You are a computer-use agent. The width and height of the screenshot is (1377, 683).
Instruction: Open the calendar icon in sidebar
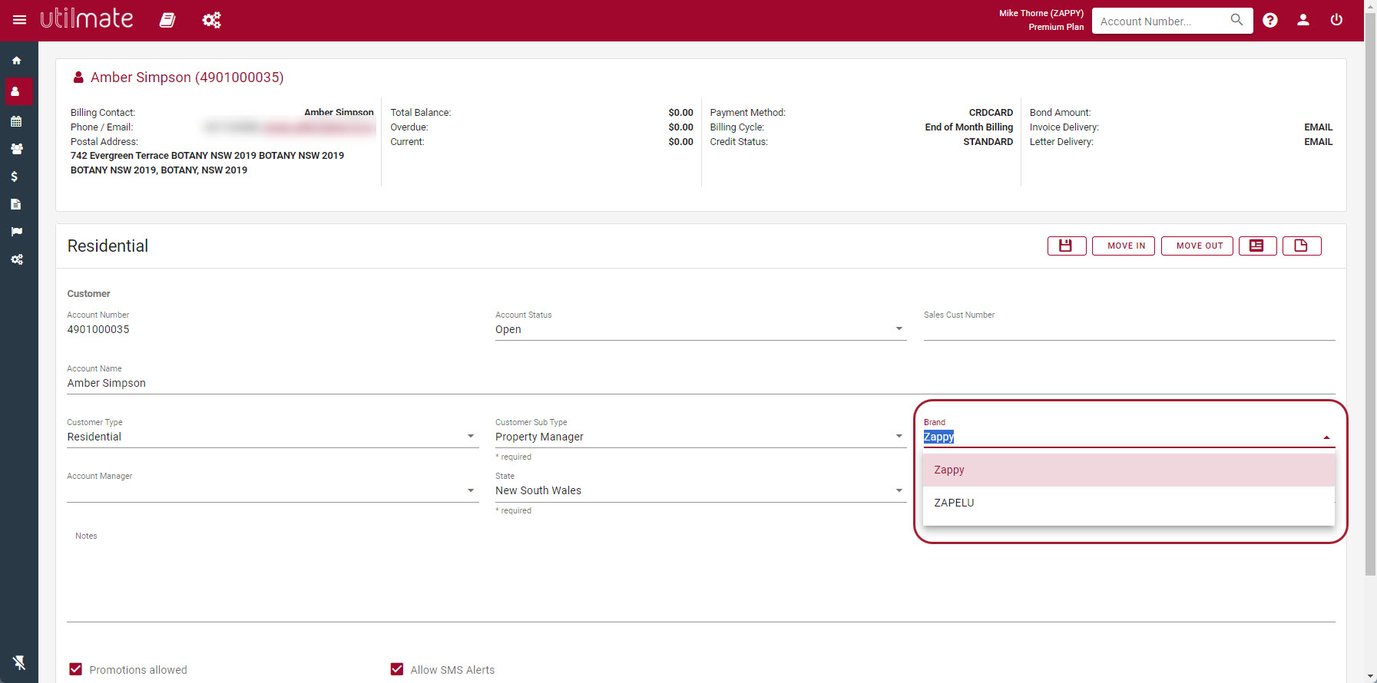click(16, 121)
